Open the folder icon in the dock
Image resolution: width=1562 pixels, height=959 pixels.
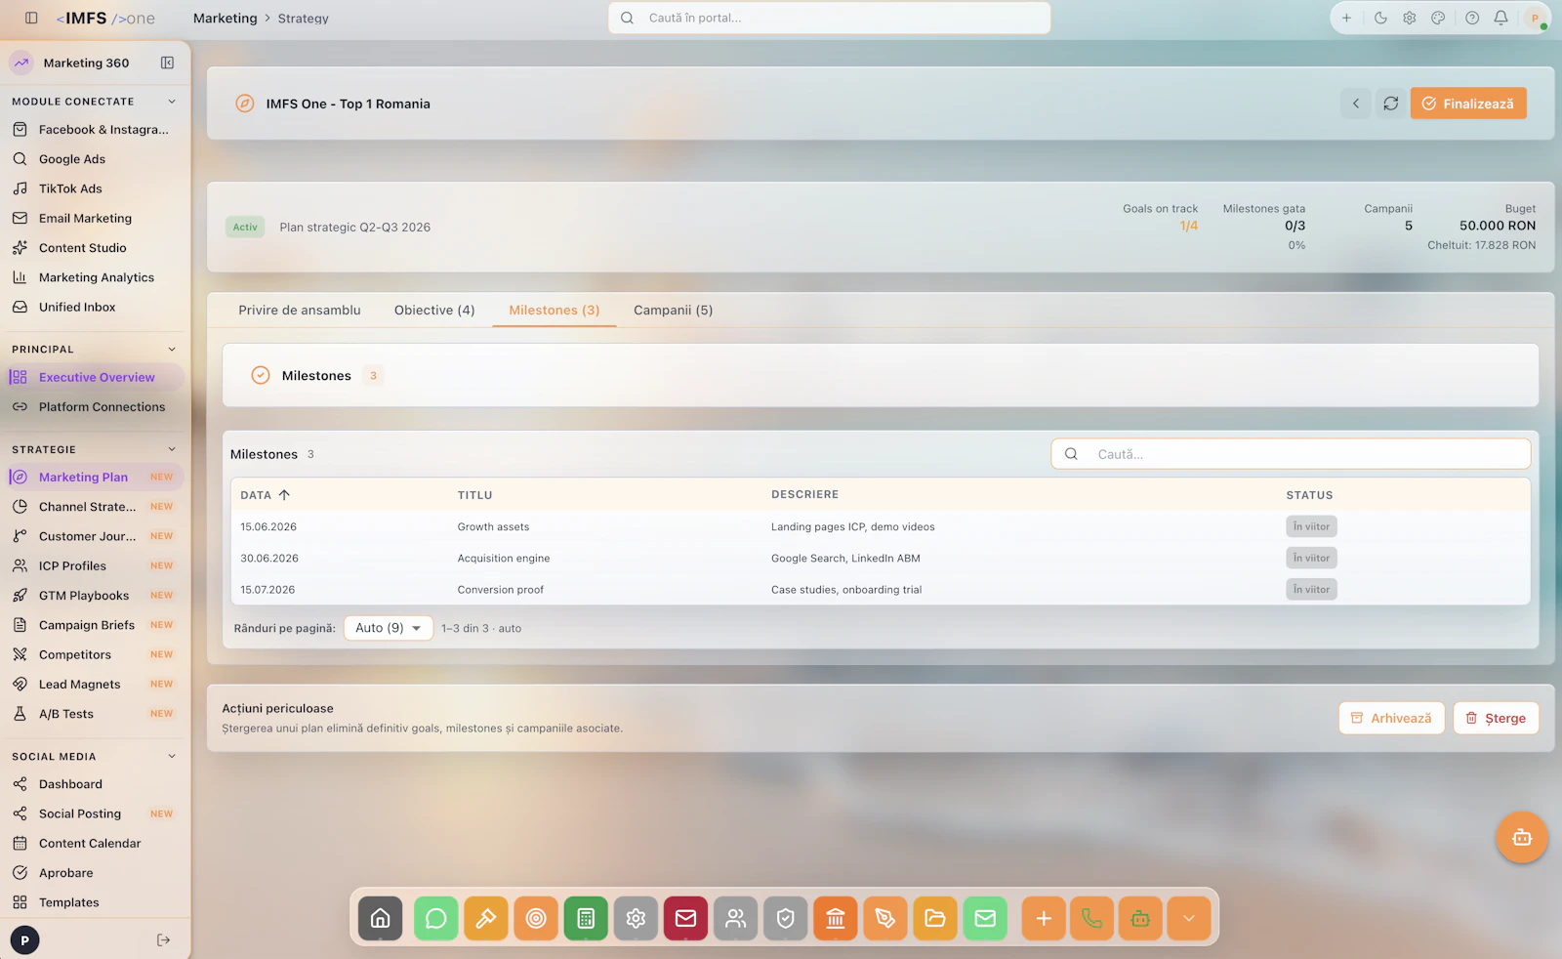coord(935,918)
